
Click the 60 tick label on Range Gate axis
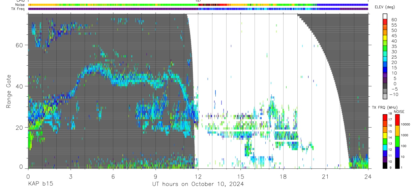click(x=19, y=45)
